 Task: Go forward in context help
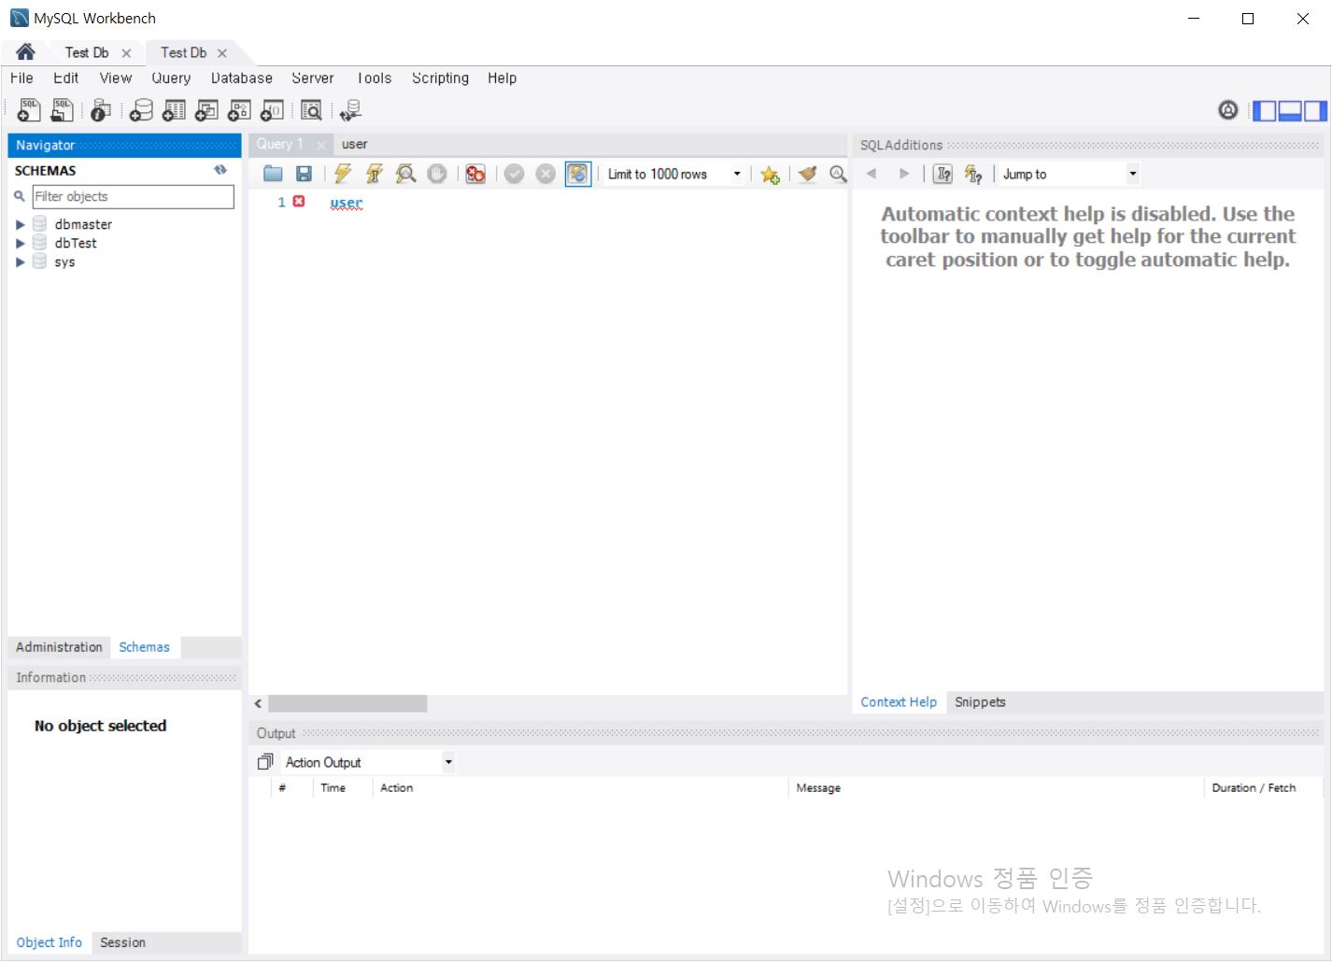click(x=903, y=174)
